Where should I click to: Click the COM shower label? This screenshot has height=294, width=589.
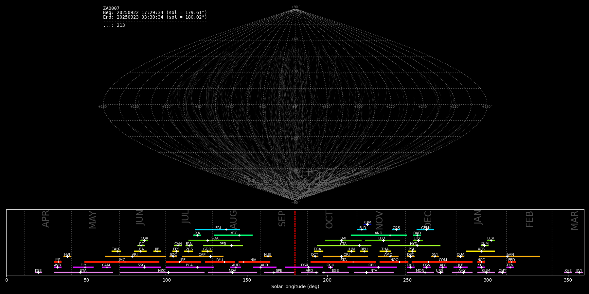coord(443,260)
